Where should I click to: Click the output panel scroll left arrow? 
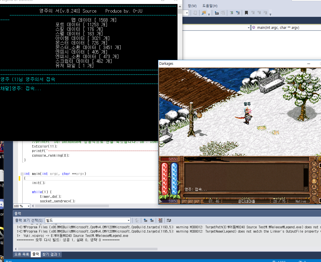tap(15, 249)
